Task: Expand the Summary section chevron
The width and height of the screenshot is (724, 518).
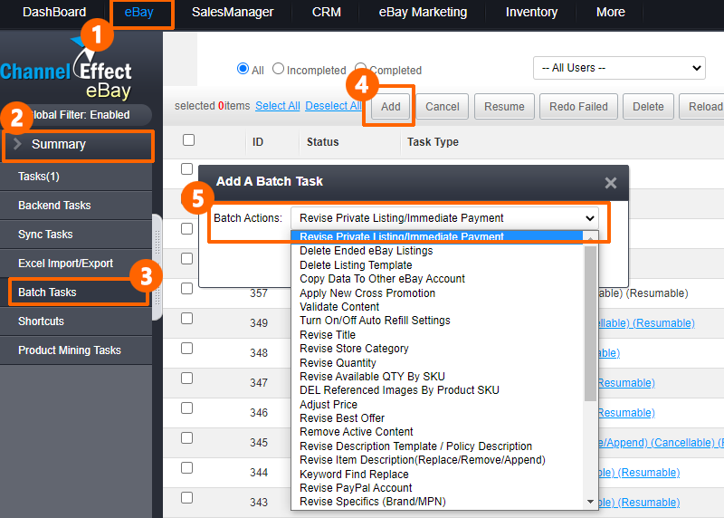Action: [17, 144]
